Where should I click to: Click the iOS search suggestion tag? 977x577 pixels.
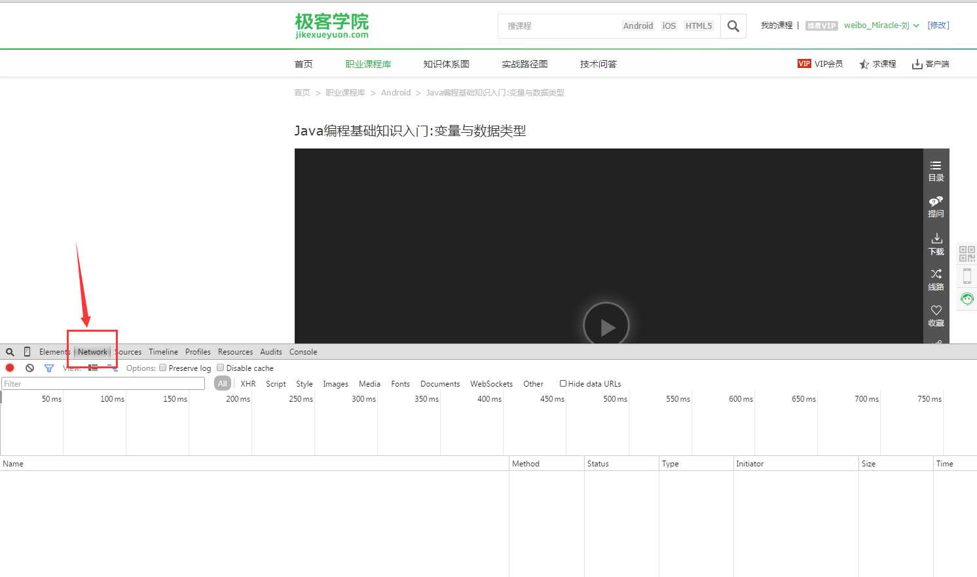point(669,26)
